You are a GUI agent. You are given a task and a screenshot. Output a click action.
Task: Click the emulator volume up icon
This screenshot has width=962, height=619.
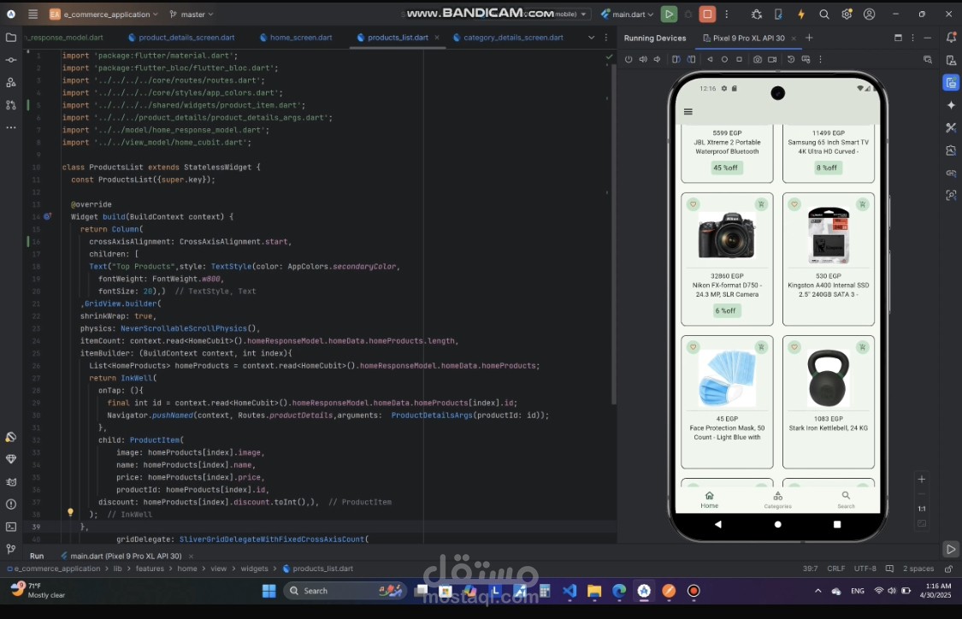[x=643, y=60]
